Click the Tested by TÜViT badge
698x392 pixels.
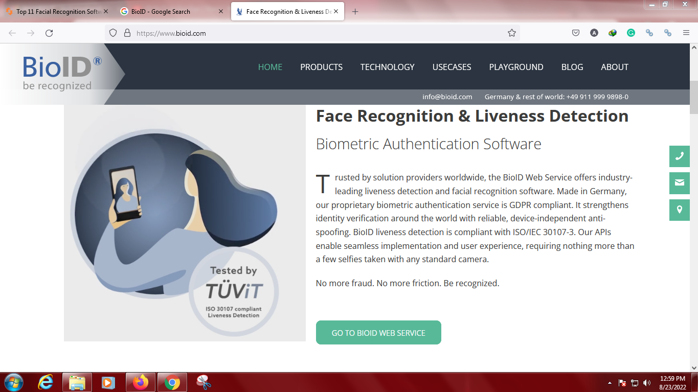pos(234,291)
